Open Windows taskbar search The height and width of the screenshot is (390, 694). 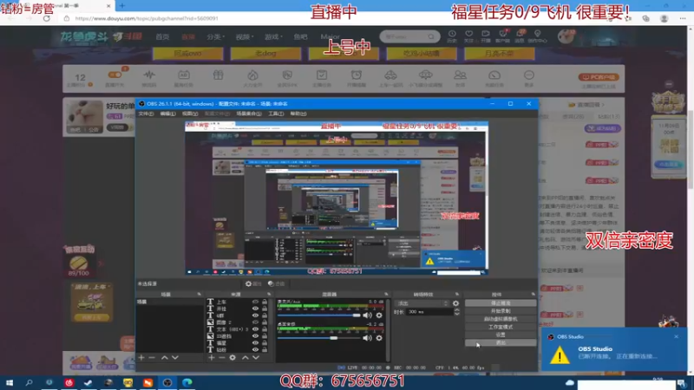[29, 382]
